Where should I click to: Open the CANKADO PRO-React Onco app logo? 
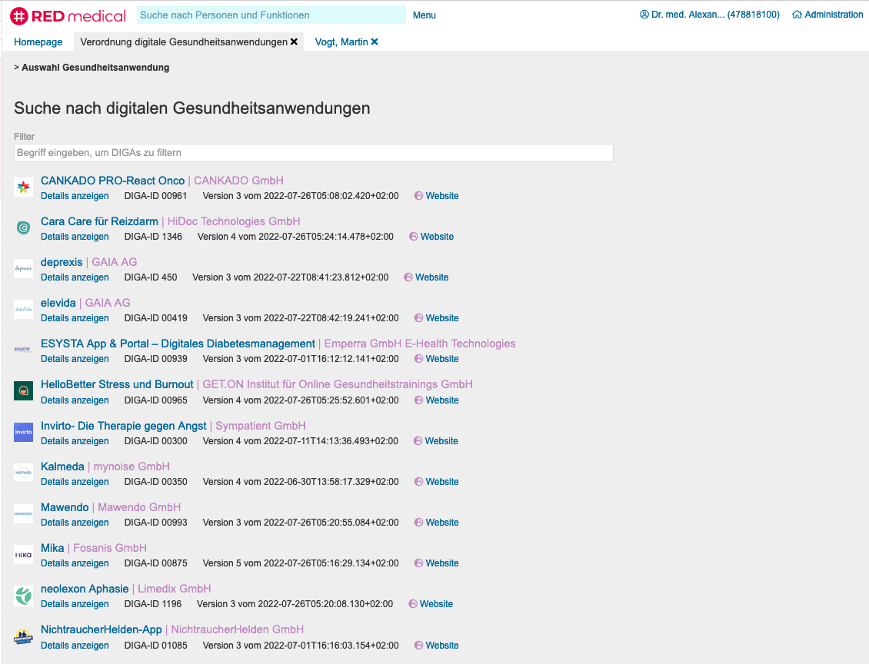pos(23,188)
